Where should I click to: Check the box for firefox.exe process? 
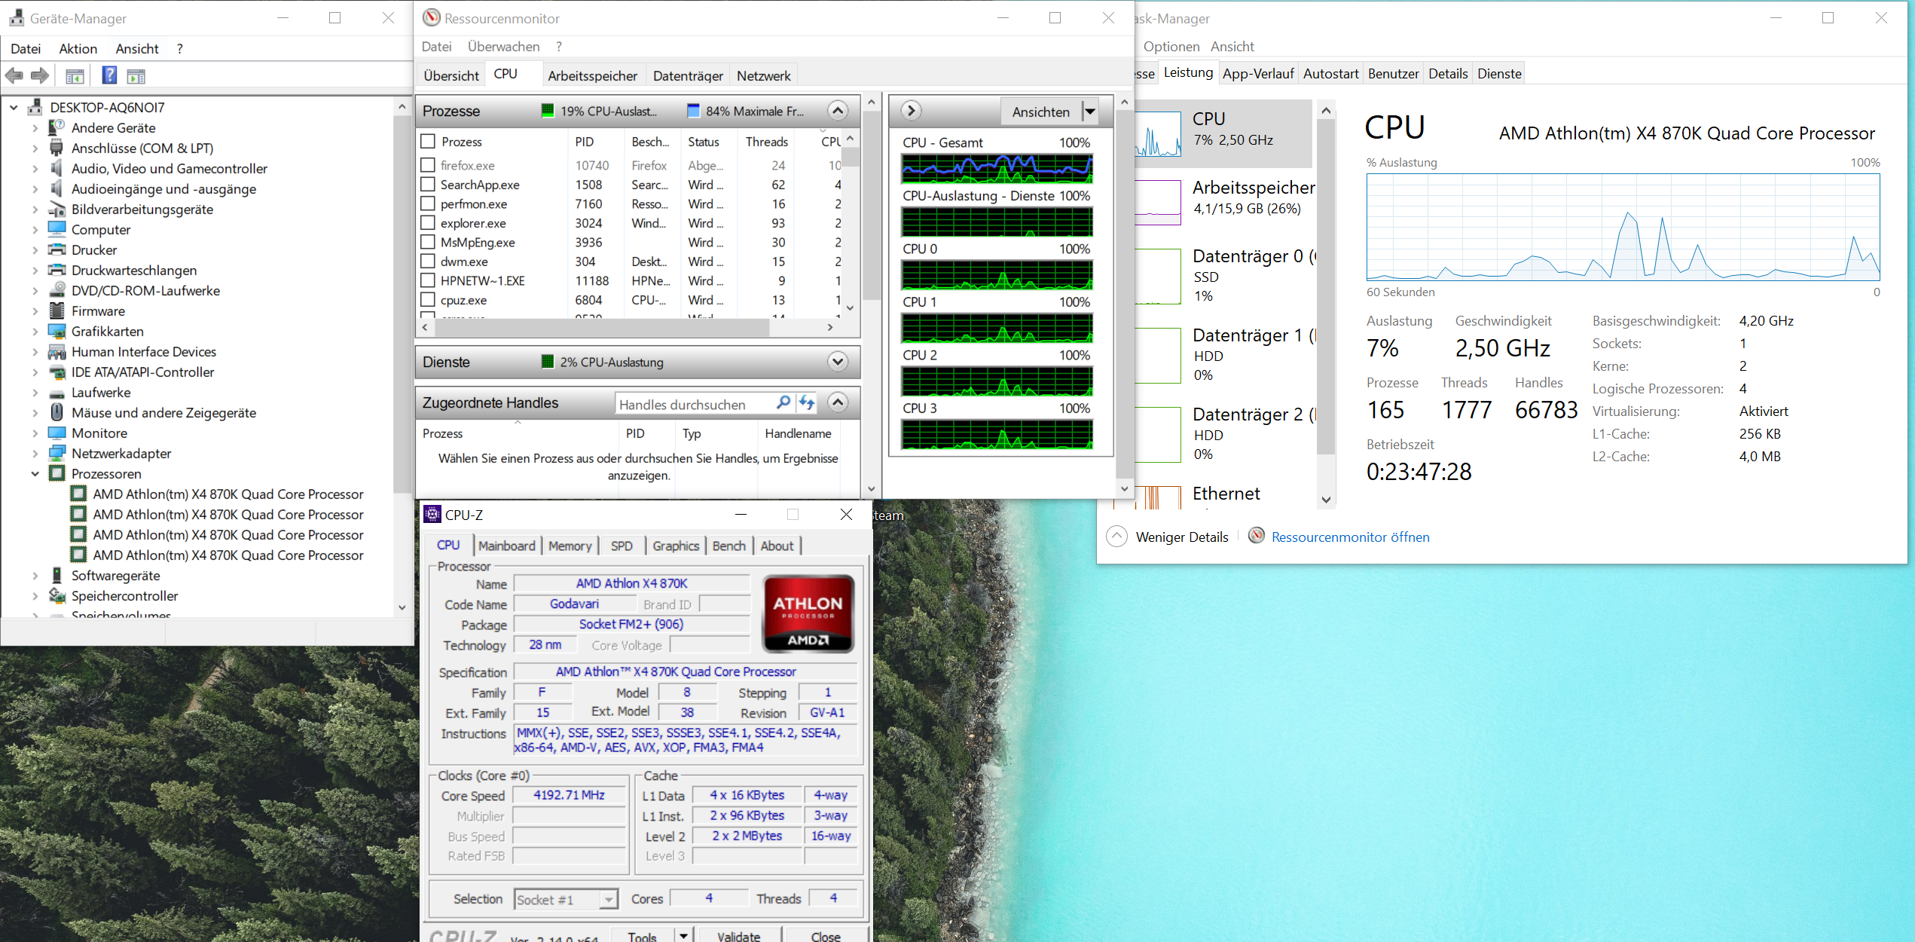click(428, 165)
